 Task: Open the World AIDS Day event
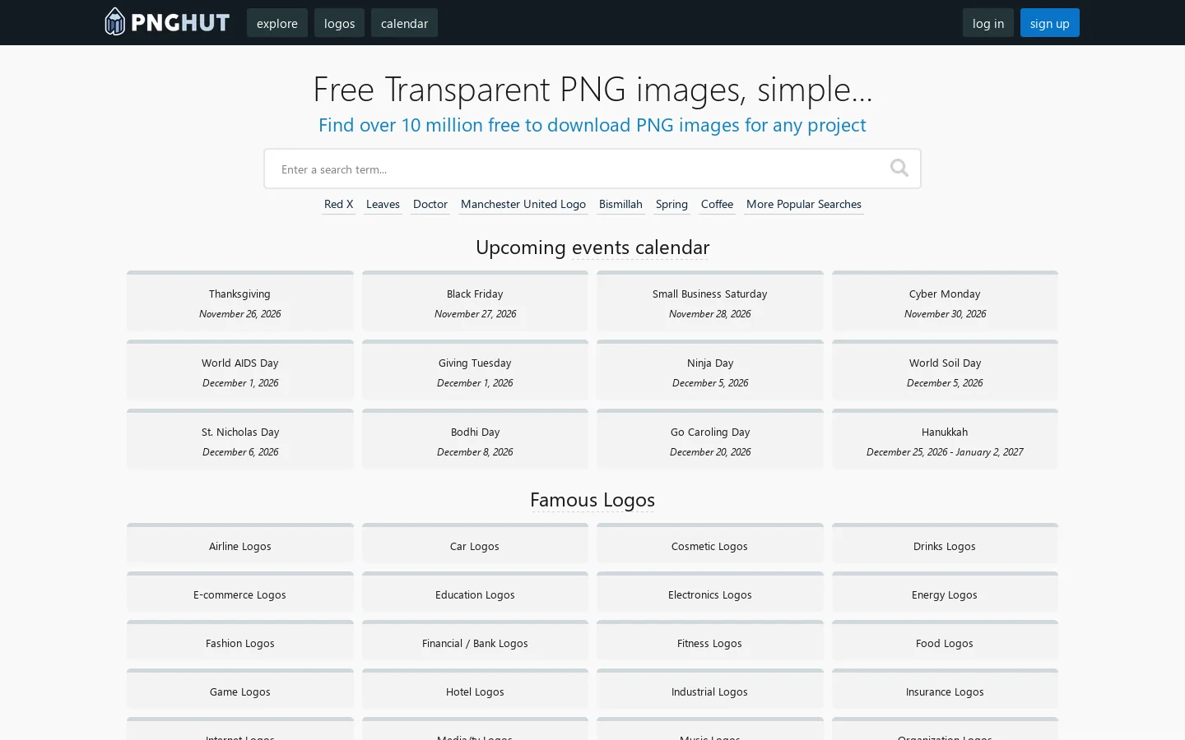[x=240, y=370]
